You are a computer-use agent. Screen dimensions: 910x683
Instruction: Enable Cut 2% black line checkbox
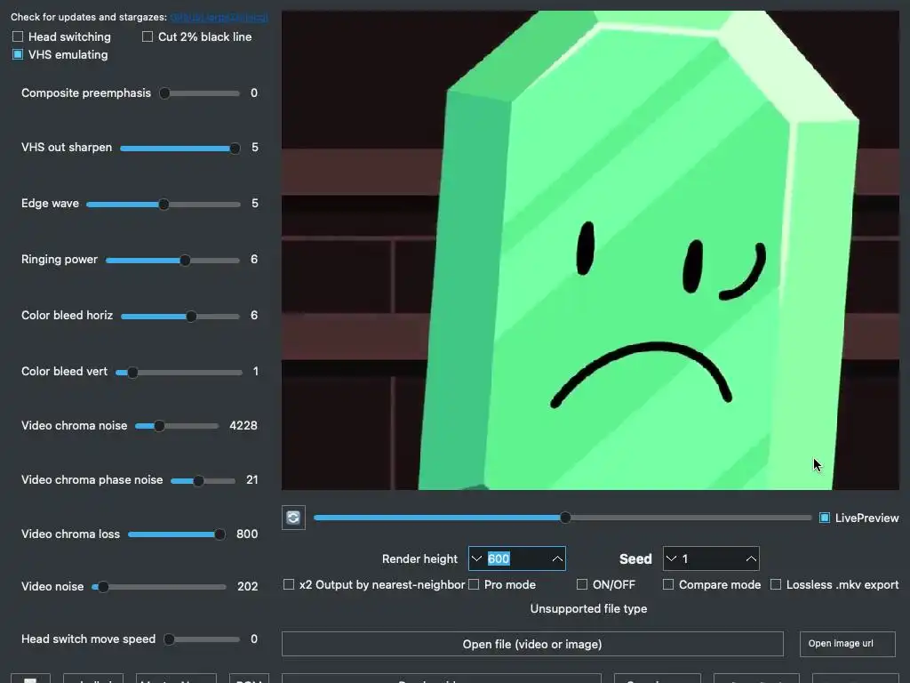pos(148,36)
